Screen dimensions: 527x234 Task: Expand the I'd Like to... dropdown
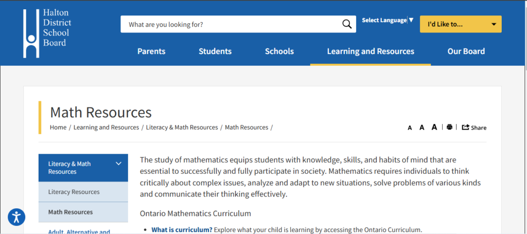click(461, 24)
